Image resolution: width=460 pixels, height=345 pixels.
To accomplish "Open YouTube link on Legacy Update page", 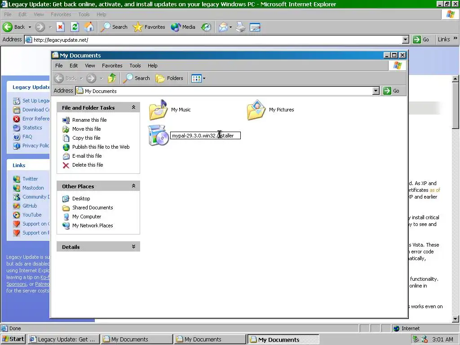I will point(32,215).
